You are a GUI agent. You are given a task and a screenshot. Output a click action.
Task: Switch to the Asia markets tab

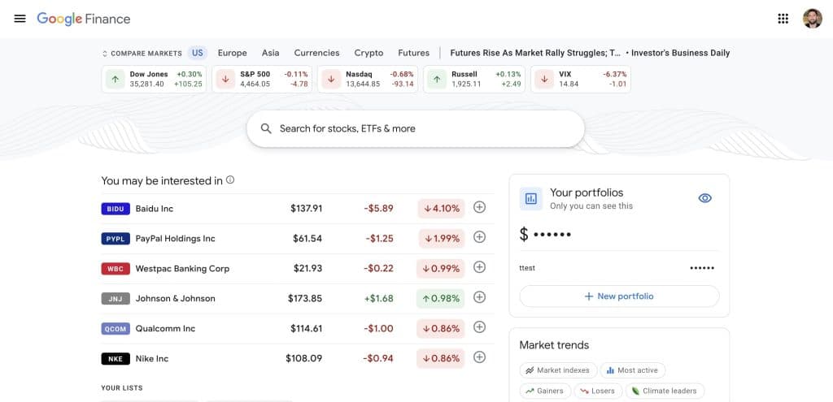(270, 53)
